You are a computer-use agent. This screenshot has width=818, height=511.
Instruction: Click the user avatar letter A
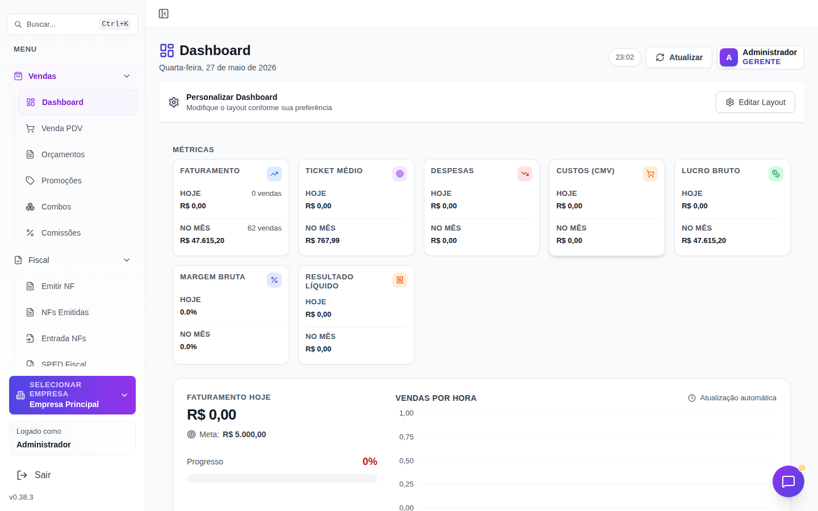click(x=729, y=57)
